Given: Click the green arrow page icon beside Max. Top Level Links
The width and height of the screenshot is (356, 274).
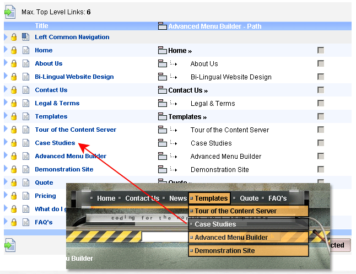Looking at the screenshot, I should click(10, 12).
